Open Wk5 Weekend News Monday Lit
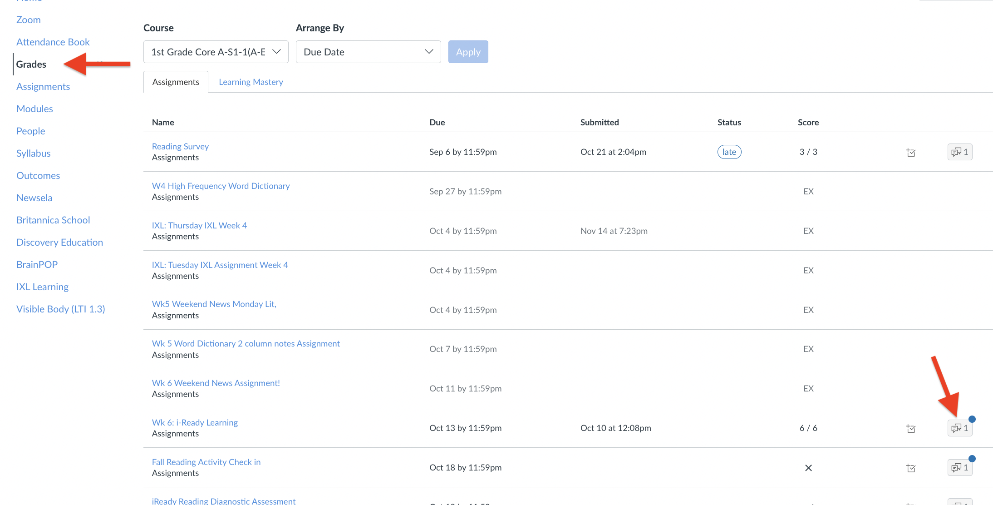Image resolution: width=993 pixels, height=505 pixels. click(x=214, y=304)
